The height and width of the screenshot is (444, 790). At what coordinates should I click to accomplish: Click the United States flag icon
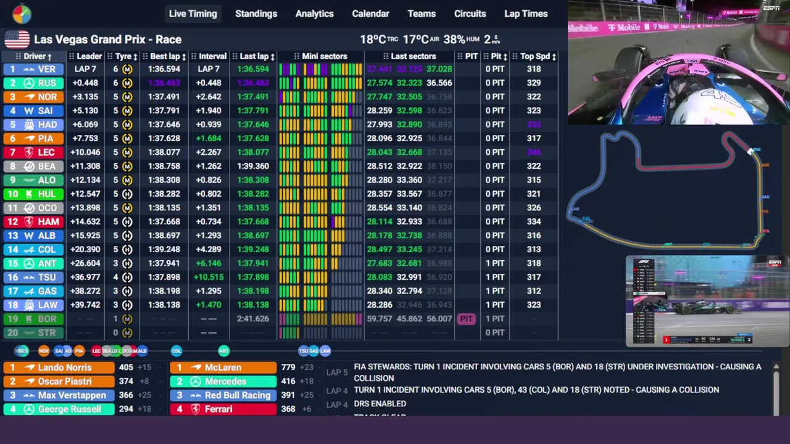[17, 39]
